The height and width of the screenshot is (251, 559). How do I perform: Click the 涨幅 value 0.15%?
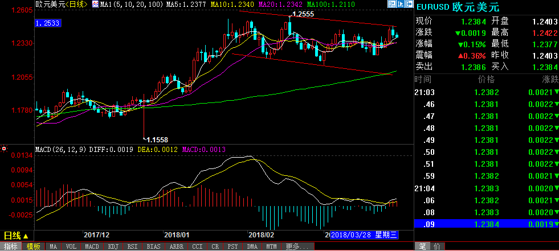472,44
